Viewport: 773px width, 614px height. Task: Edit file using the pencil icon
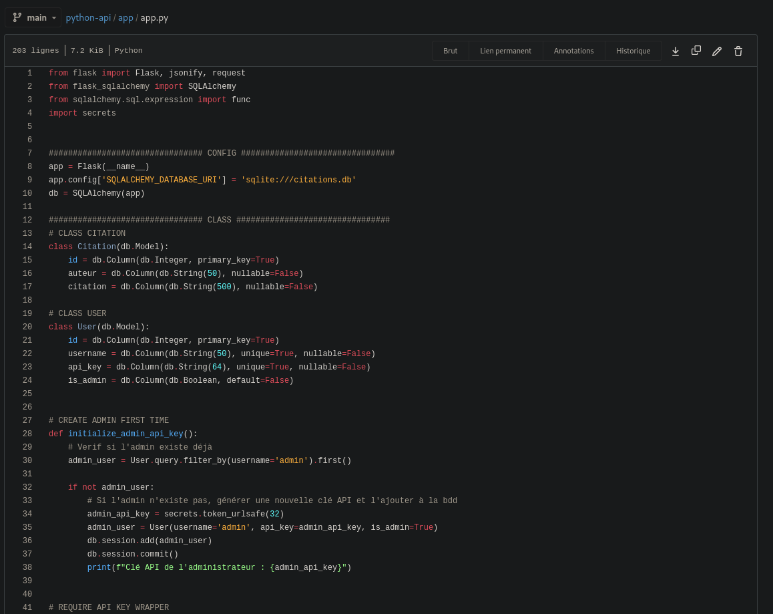(x=717, y=51)
